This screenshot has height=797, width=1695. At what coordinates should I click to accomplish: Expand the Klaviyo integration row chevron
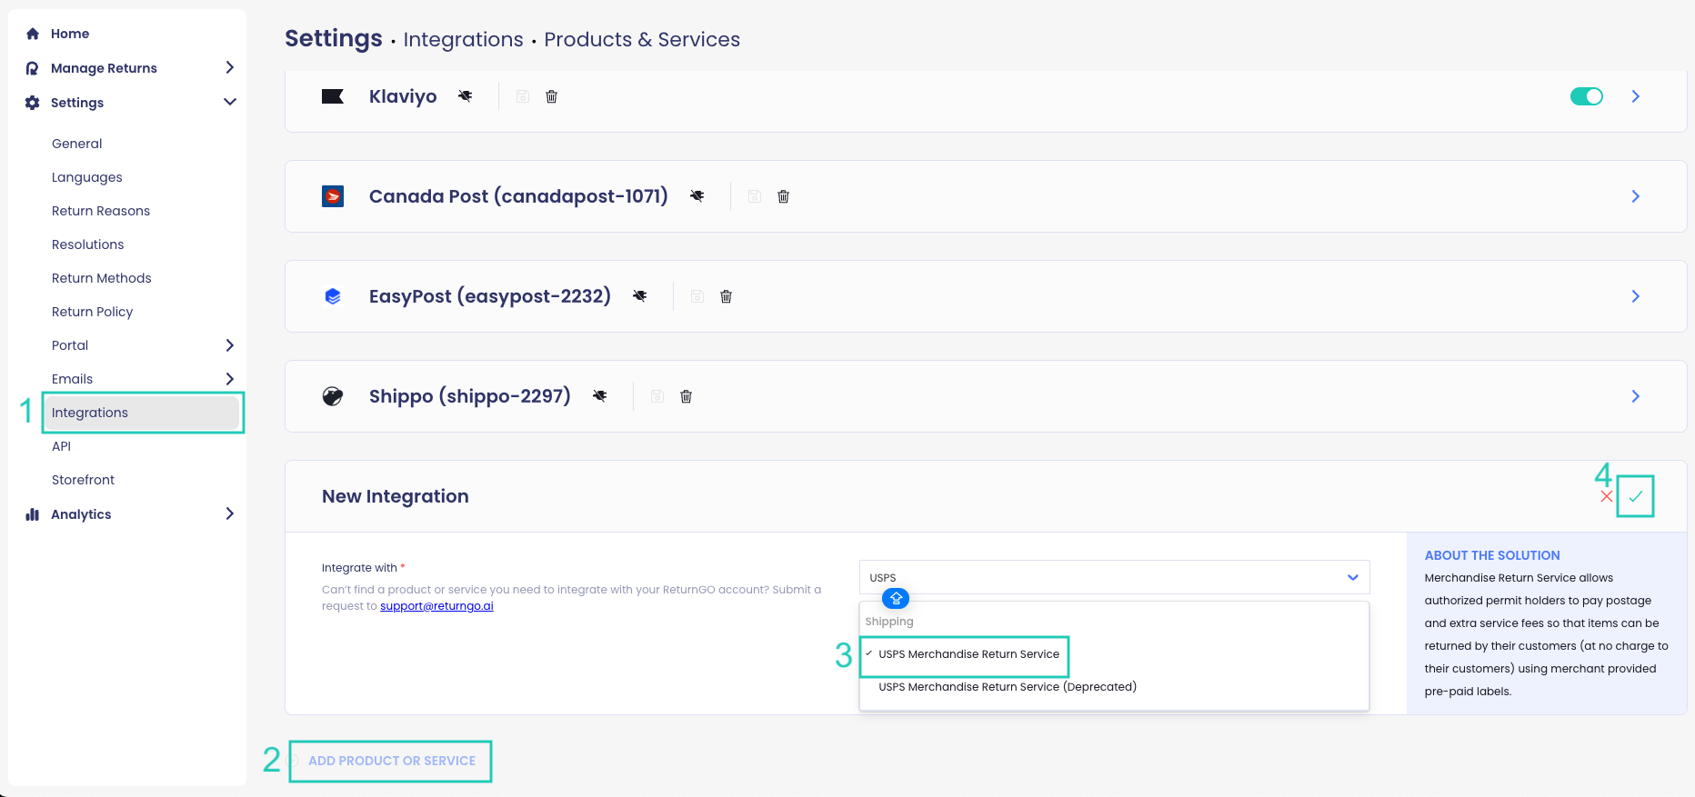coord(1636,96)
